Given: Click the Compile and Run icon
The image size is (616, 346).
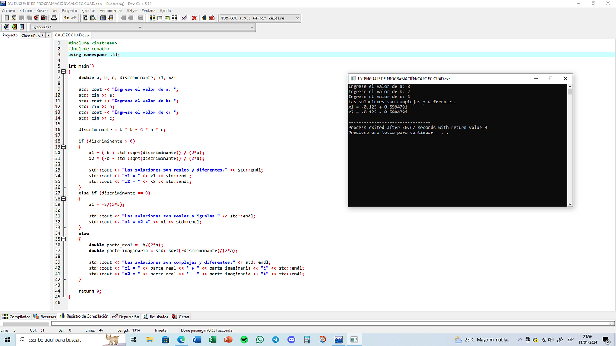Looking at the screenshot, I should [167, 18].
